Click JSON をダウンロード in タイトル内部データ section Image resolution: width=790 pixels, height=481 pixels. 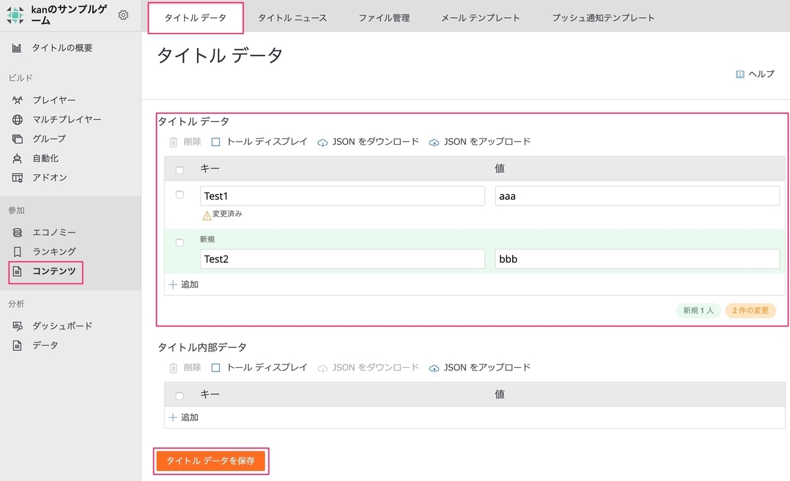pos(368,368)
